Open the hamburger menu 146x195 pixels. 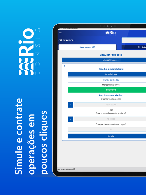[x=60, y=33]
